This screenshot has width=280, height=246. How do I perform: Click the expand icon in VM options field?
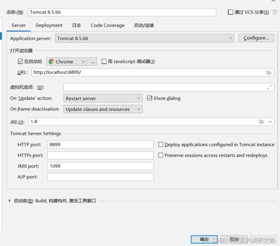(270, 87)
